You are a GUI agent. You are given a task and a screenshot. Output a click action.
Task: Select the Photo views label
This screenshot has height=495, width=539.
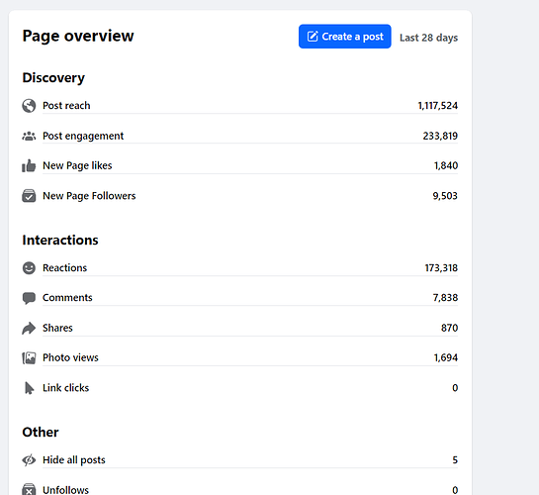(x=70, y=357)
